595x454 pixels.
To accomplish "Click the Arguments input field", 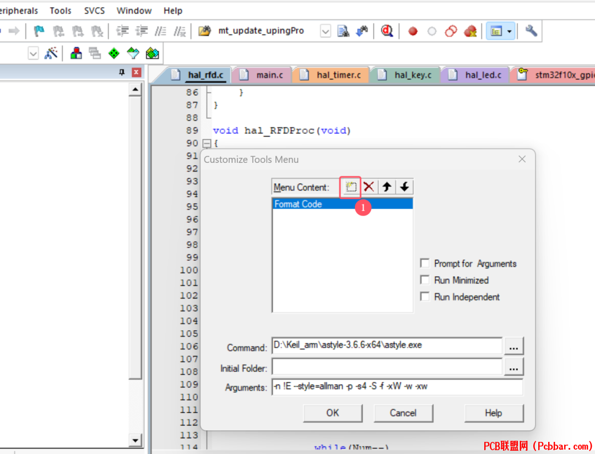I will 397,386.
